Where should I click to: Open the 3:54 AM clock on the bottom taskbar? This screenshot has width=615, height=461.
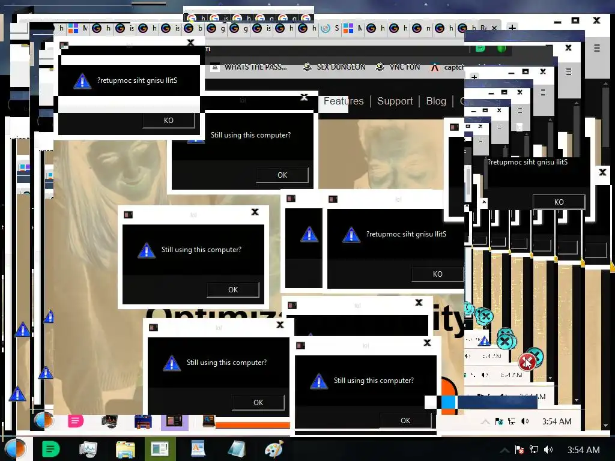pos(583,450)
